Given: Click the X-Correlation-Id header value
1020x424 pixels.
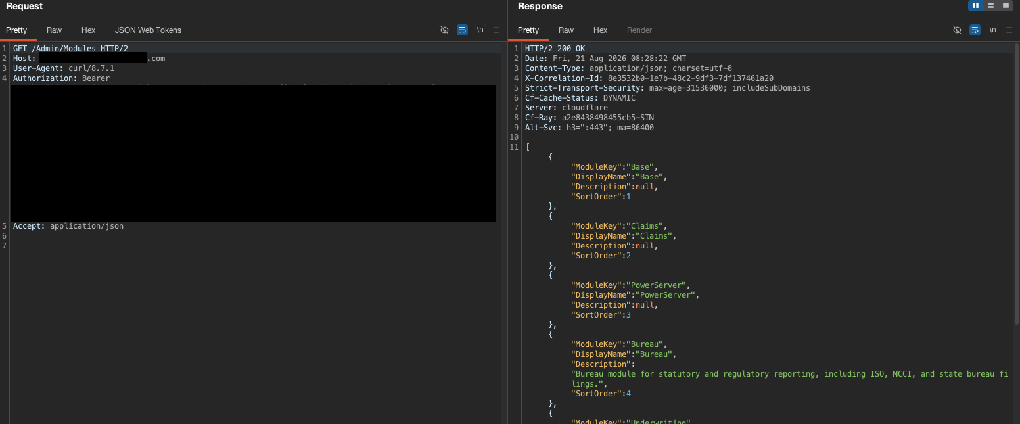Looking at the screenshot, I should point(690,78).
